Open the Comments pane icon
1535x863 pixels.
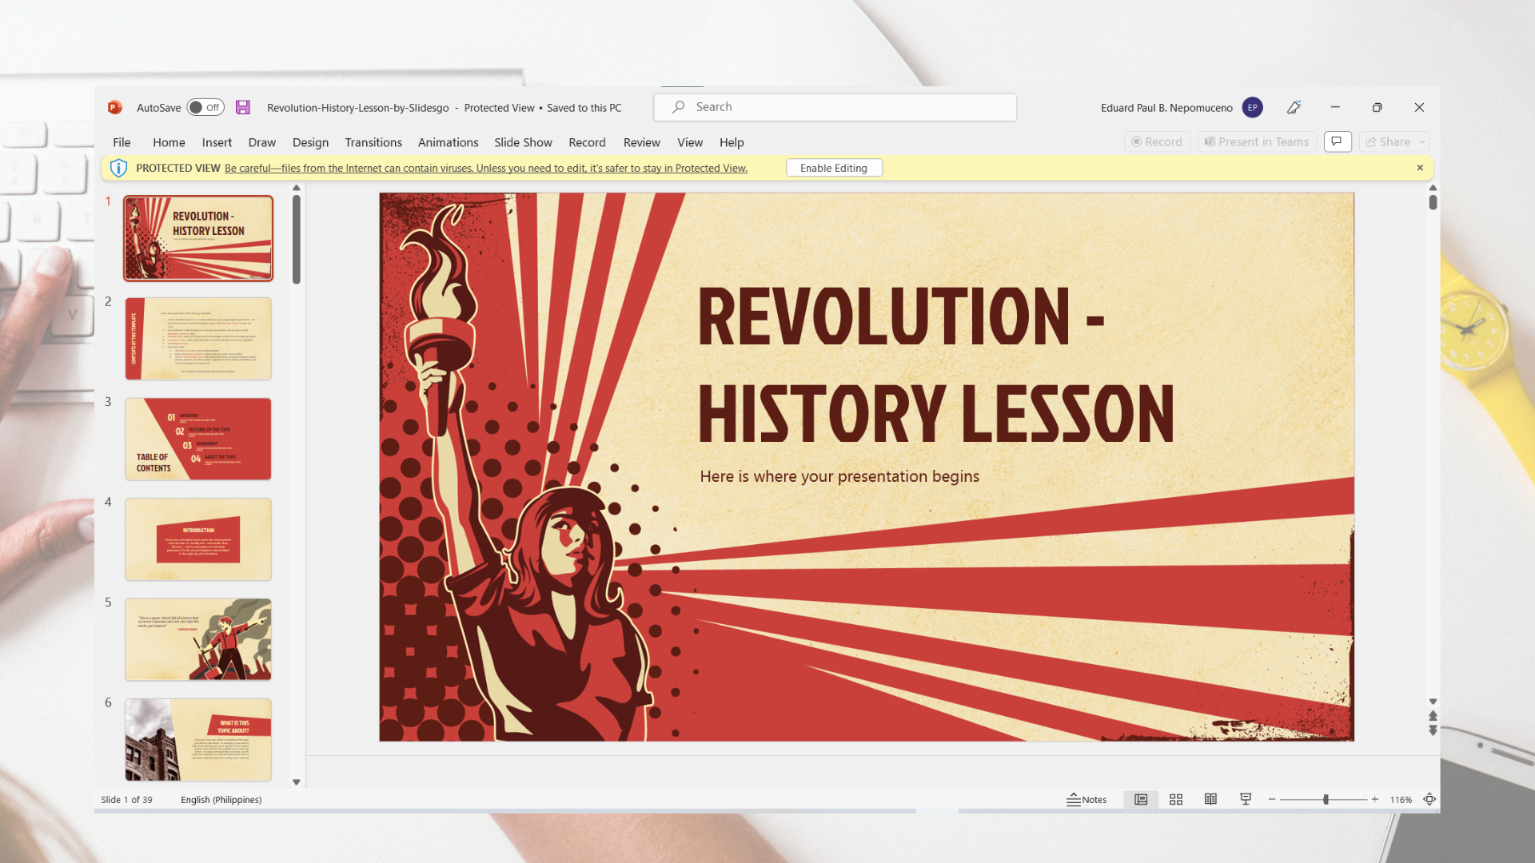[1337, 141]
